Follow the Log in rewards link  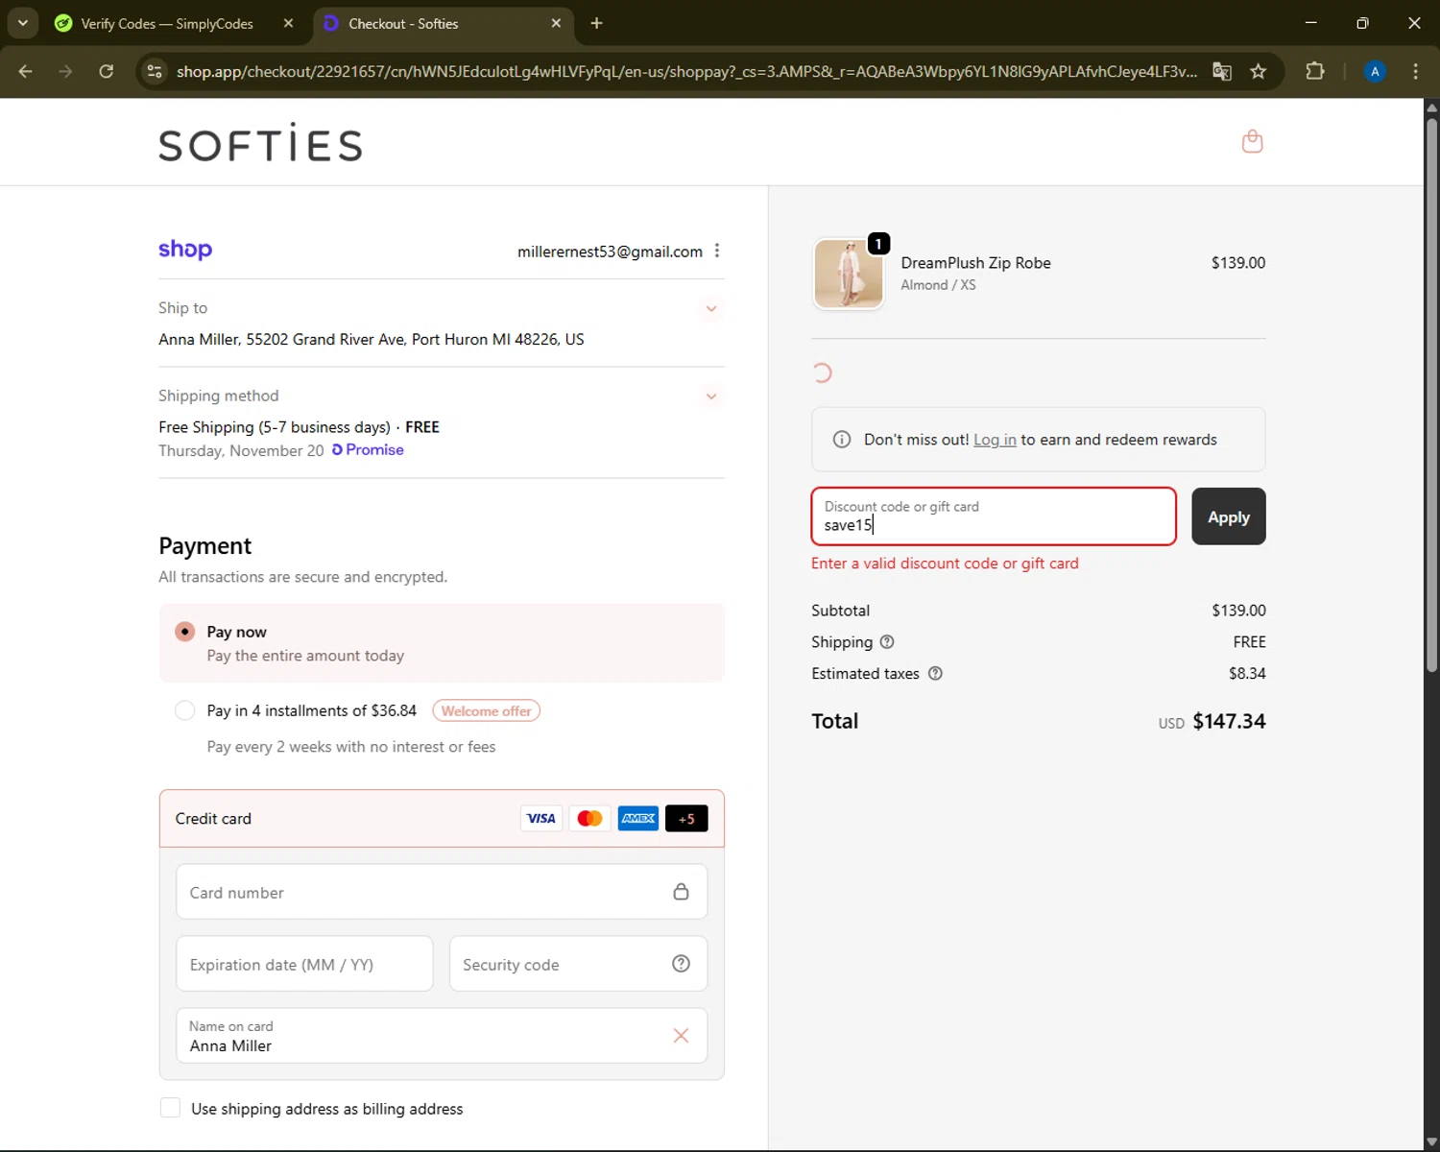pos(995,440)
